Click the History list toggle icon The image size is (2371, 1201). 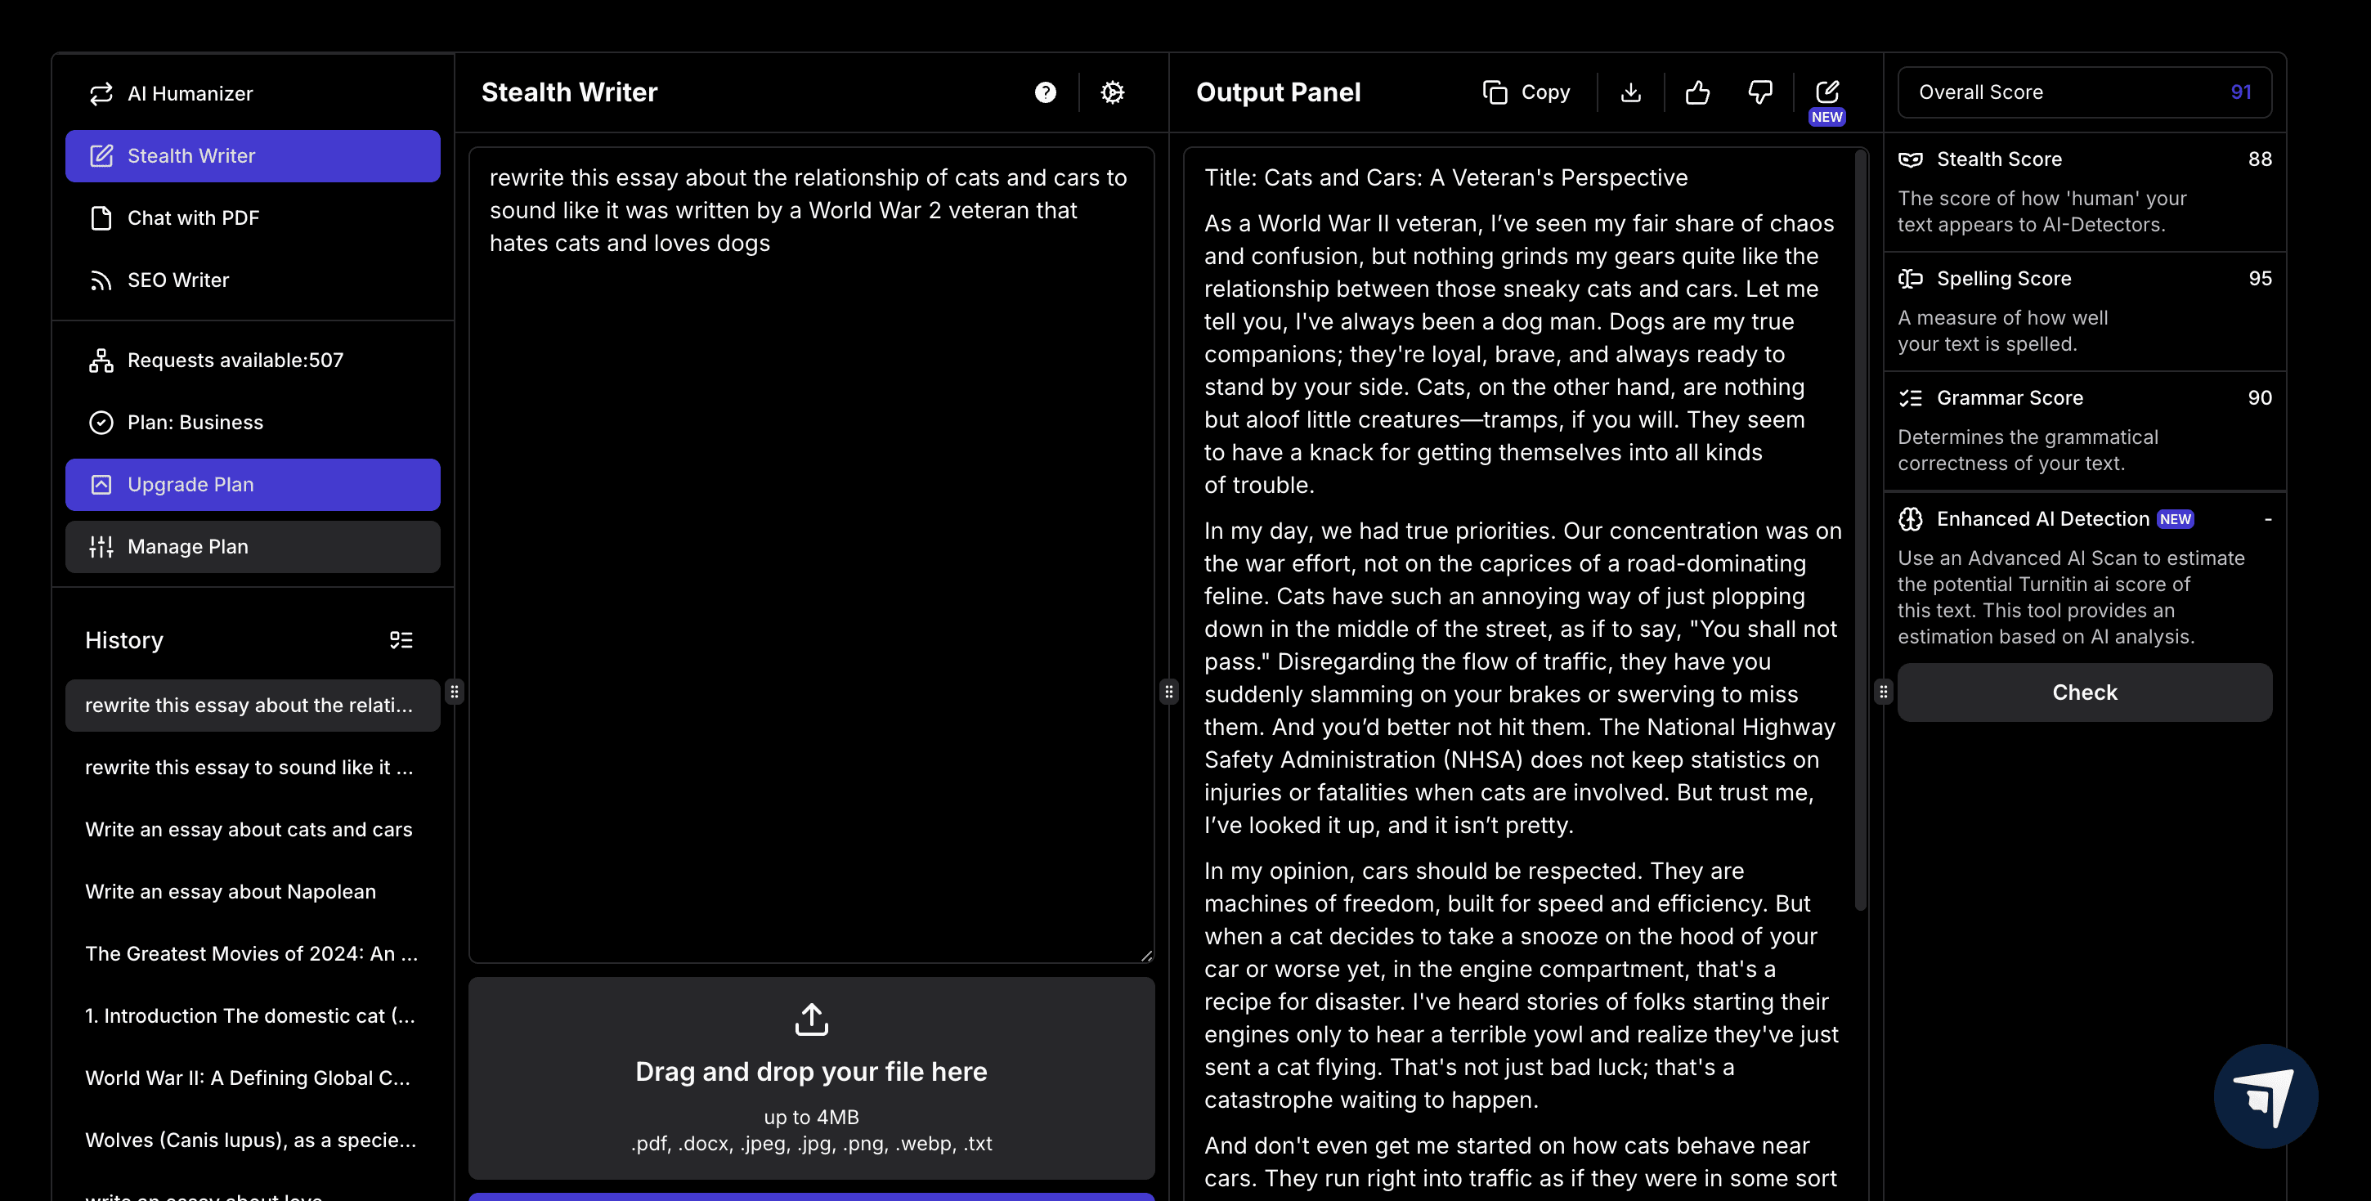401,639
